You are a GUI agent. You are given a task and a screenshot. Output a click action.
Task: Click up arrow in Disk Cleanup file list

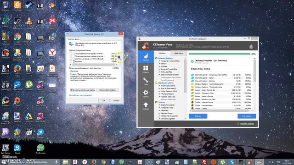119,54
